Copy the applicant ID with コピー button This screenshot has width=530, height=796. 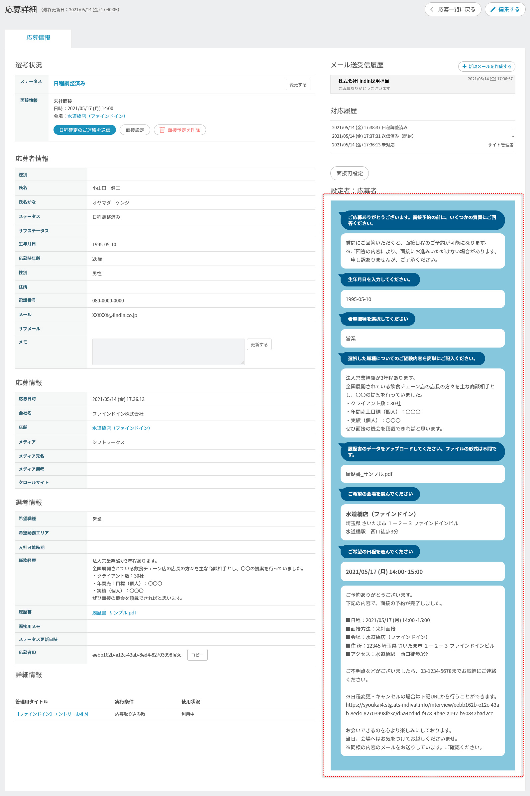pyautogui.click(x=197, y=655)
